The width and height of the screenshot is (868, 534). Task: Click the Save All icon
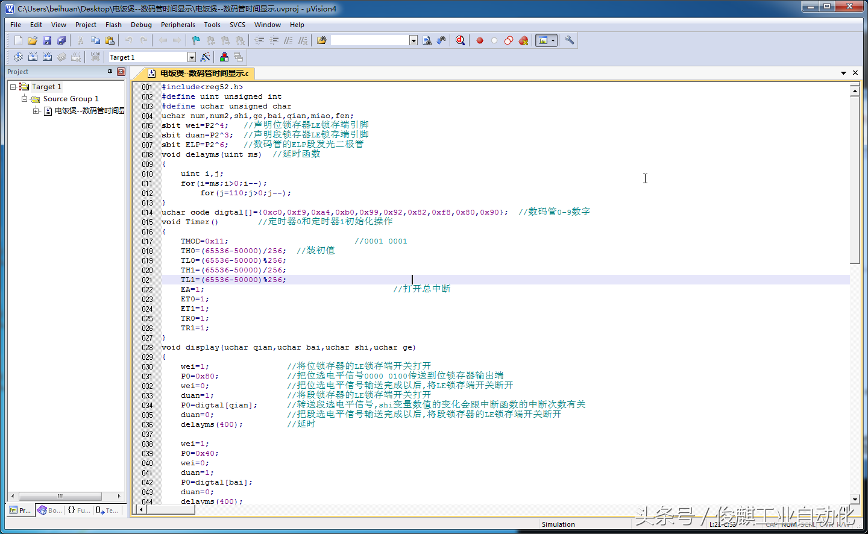pos(61,40)
